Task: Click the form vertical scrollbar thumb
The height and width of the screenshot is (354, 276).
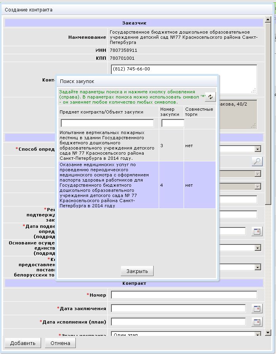Action: 268,114
